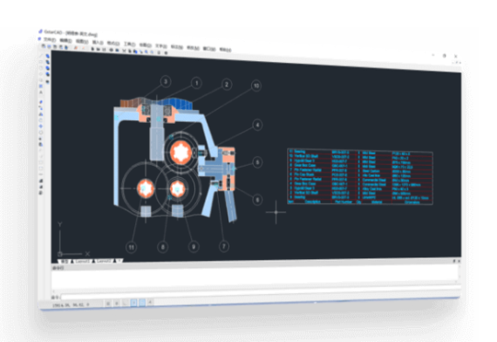Image resolution: width=497 pixels, height=342 pixels.
Task: Click the first icon of the top toolbar
Action: (x=44, y=45)
